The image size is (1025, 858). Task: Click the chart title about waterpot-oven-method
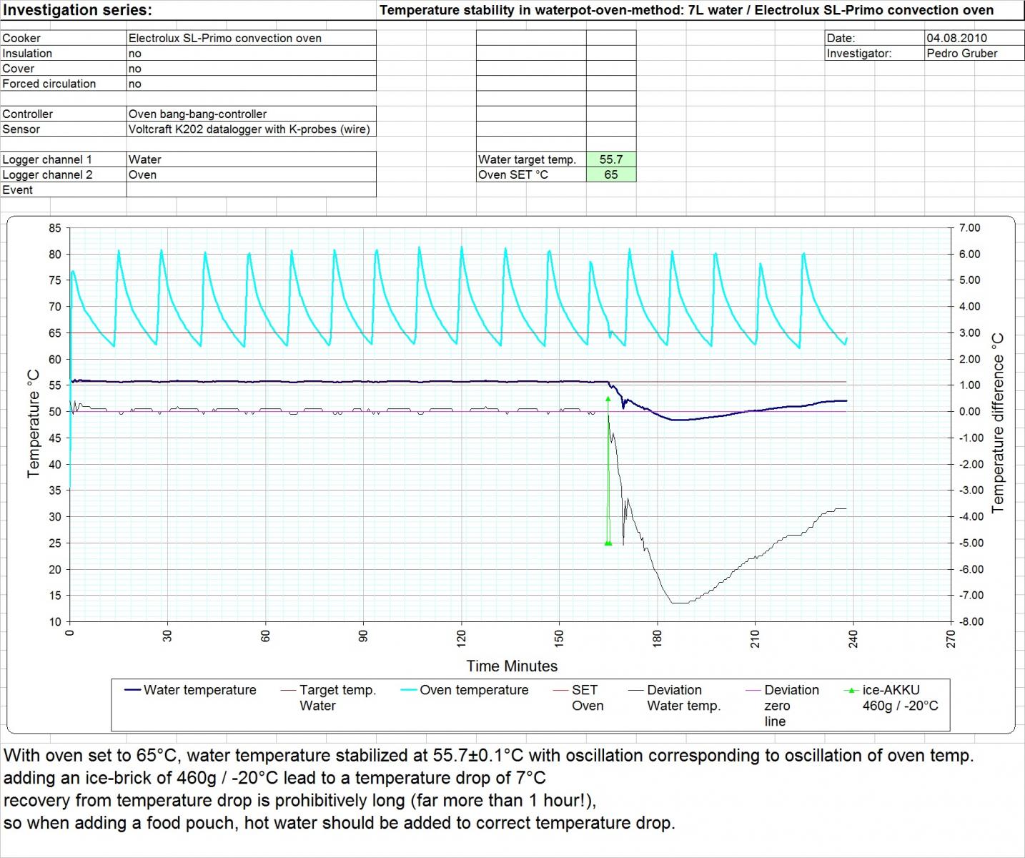pos(686,10)
